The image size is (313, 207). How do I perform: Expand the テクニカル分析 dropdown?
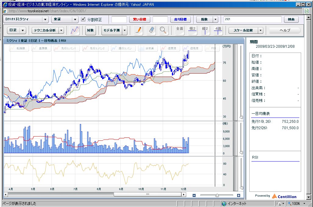tap(48, 30)
